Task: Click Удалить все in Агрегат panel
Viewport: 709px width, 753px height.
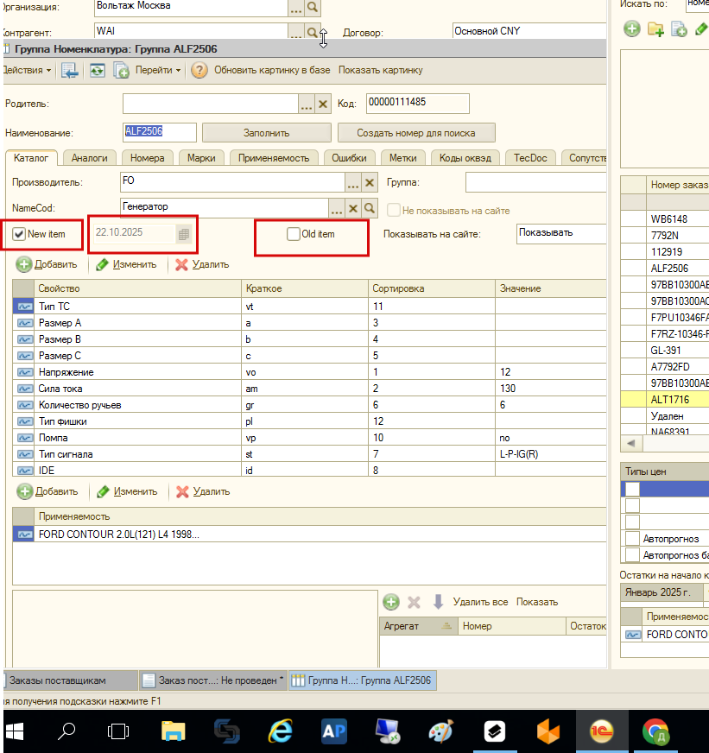Action: coord(480,602)
